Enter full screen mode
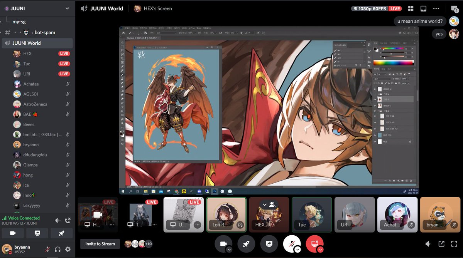Screen dimensions: 463x258 (x=454, y=244)
